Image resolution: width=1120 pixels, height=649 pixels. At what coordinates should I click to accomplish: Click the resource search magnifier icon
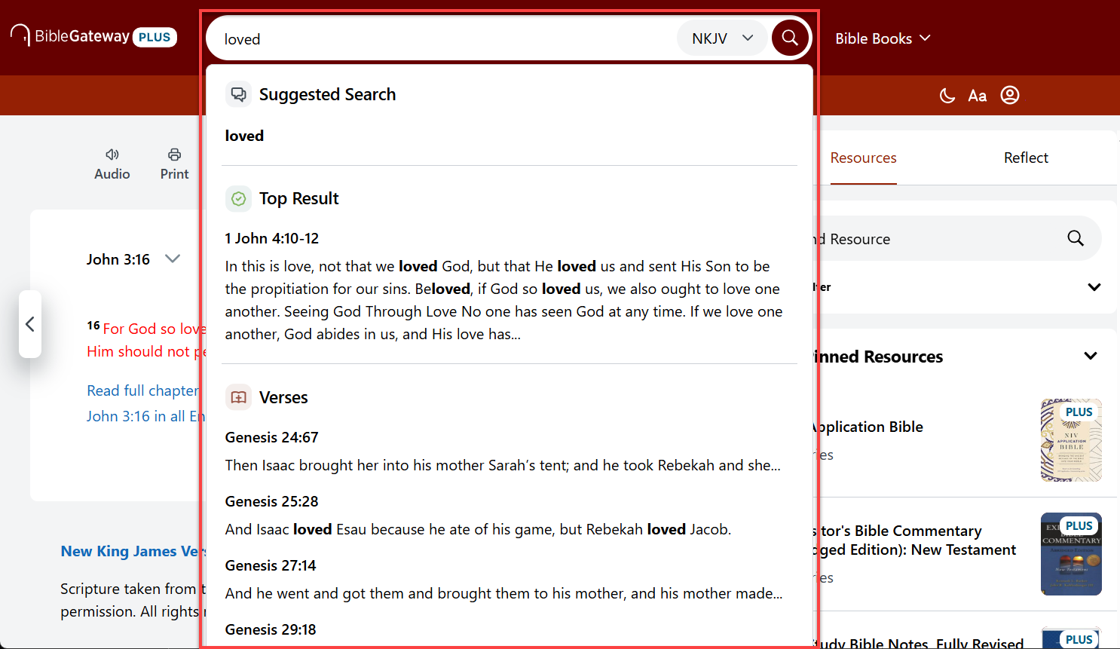[1076, 238]
